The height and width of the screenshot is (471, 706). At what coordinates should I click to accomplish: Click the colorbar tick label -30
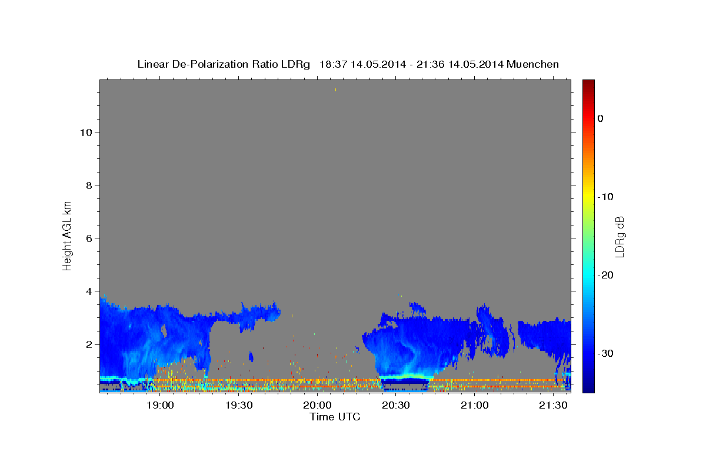click(x=605, y=353)
